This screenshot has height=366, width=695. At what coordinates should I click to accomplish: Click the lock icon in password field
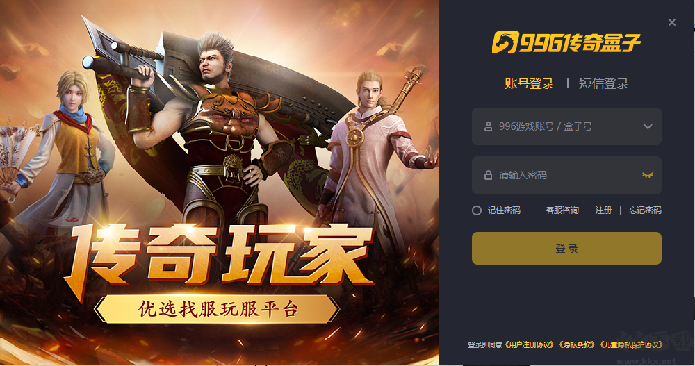[488, 175]
